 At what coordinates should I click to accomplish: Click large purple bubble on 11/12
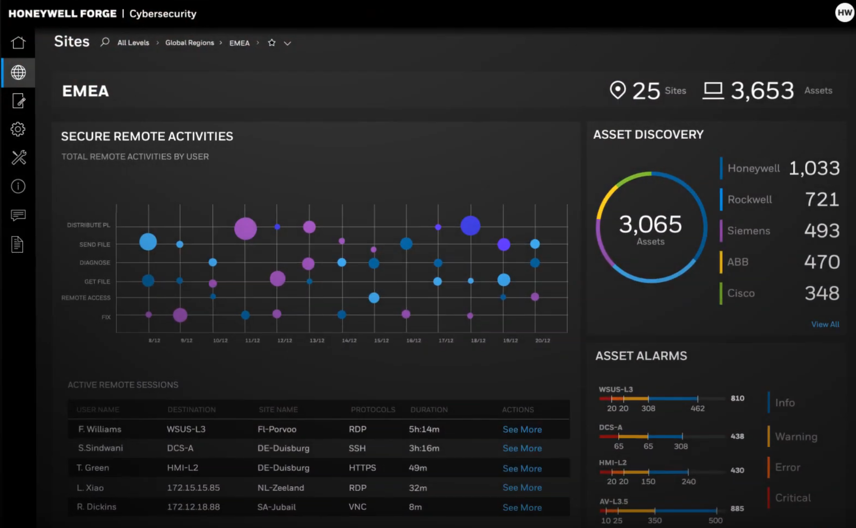(245, 228)
